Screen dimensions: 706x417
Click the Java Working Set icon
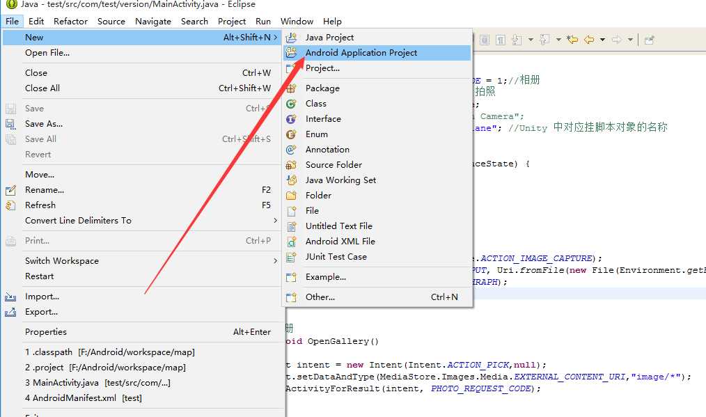[x=291, y=180]
